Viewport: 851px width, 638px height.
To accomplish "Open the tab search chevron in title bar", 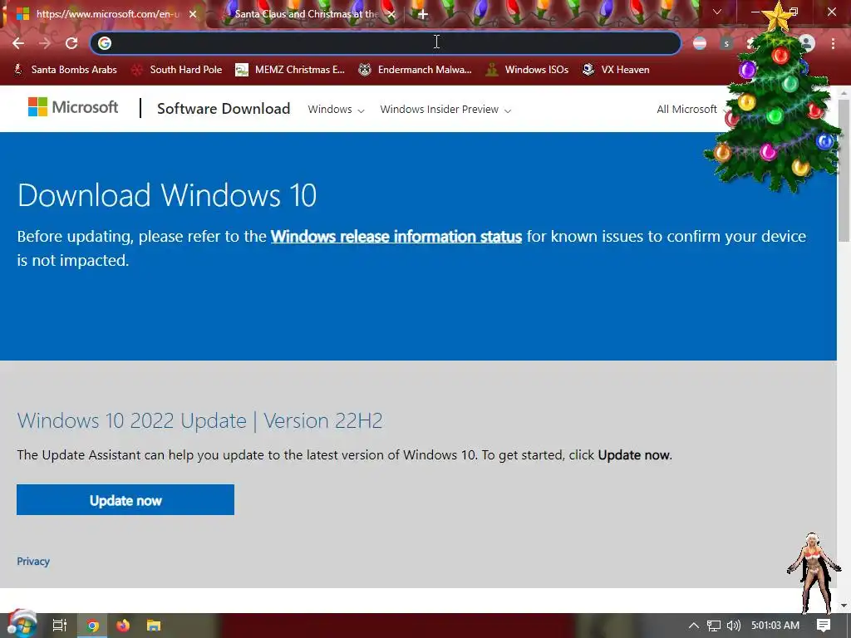I will coord(717,12).
